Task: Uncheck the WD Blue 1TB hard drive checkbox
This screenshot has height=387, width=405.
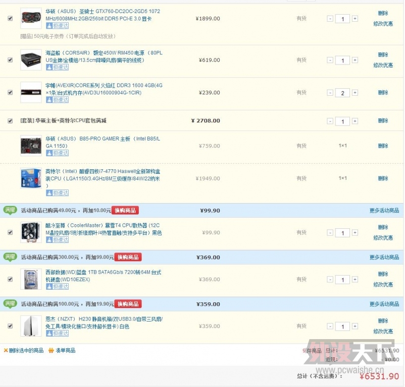Action: (x=10, y=279)
